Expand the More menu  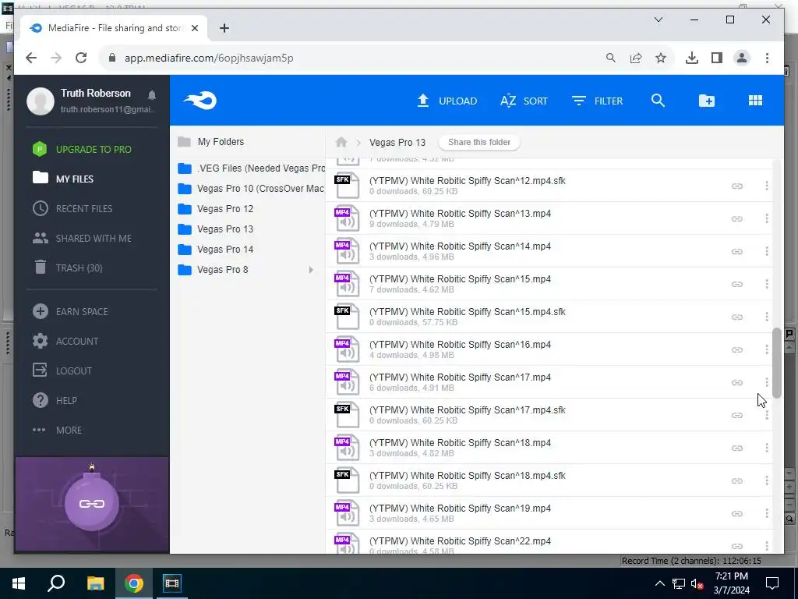click(57, 430)
